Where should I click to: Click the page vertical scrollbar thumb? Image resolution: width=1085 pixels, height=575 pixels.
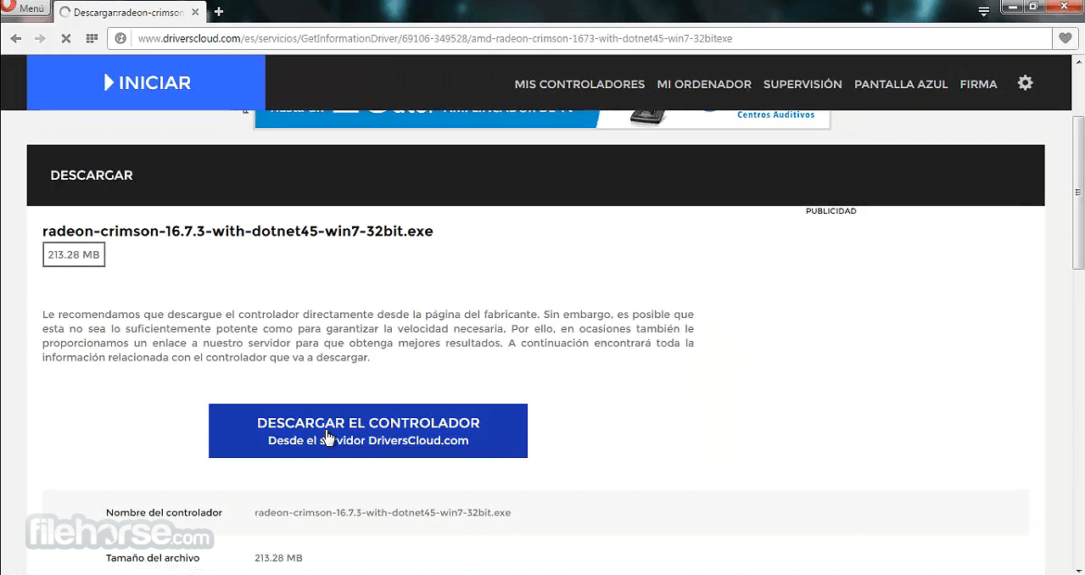[1078, 195]
